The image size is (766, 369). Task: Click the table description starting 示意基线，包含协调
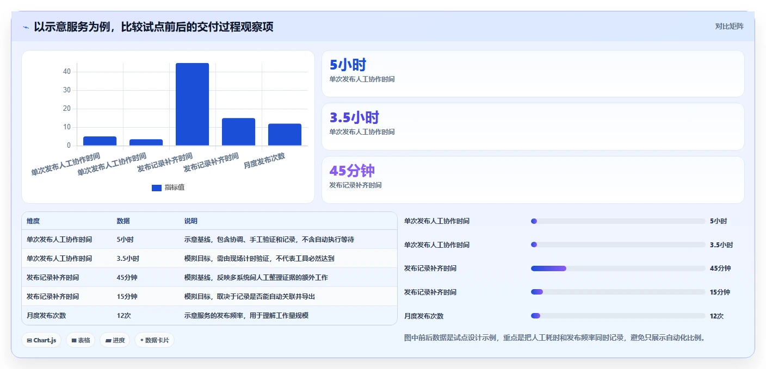tap(269, 239)
